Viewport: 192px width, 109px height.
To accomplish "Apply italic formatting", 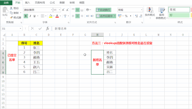I will tap(30, 16).
